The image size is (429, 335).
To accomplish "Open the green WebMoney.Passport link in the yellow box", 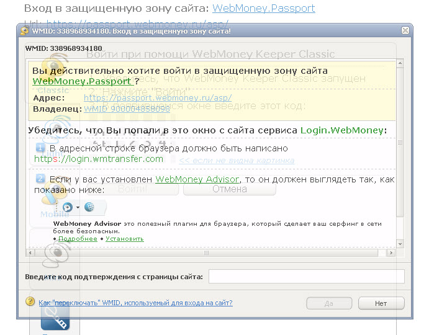I will point(83,81).
